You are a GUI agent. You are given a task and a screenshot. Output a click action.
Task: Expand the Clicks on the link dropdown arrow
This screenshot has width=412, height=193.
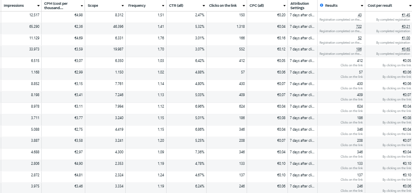tap(243, 6)
